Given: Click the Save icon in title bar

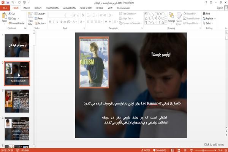Looking at the screenshot, I should [x=8, y=2].
